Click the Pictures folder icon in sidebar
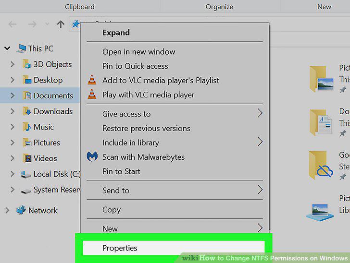The height and width of the screenshot is (263, 350). coord(27,143)
